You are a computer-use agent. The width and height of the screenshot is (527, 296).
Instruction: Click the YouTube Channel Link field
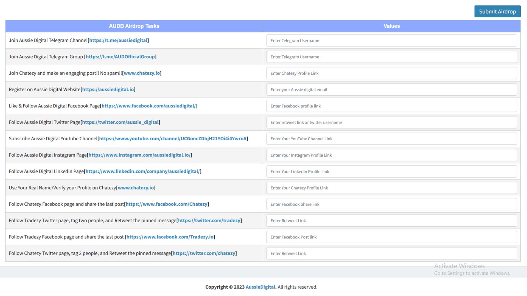coord(392,139)
